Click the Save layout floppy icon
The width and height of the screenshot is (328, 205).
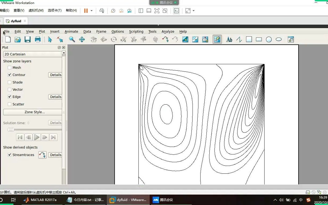pyautogui.click(x=28, y=40)
